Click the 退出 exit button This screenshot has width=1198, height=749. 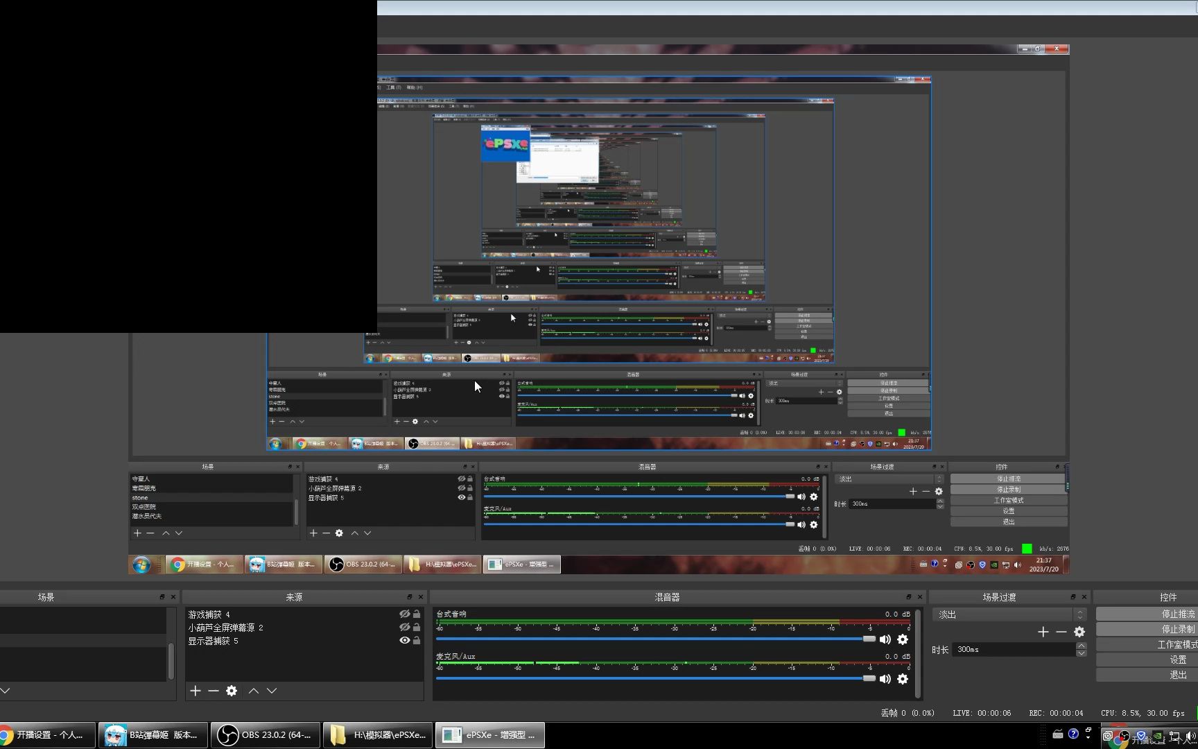point(1147,675)
